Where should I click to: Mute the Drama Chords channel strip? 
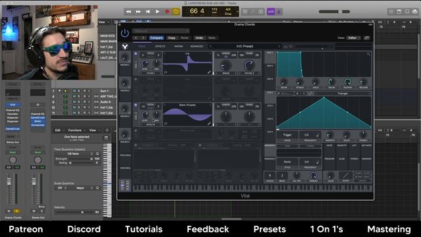(9, 211)
